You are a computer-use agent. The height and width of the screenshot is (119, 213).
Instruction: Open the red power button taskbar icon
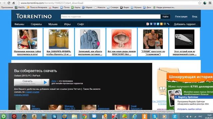pyautogui.click(x=14, y=116)
